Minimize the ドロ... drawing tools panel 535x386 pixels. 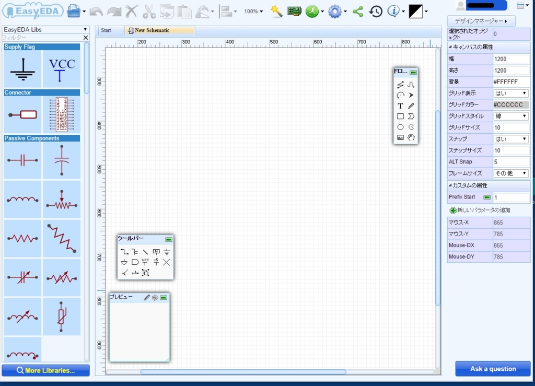(413, 72)
